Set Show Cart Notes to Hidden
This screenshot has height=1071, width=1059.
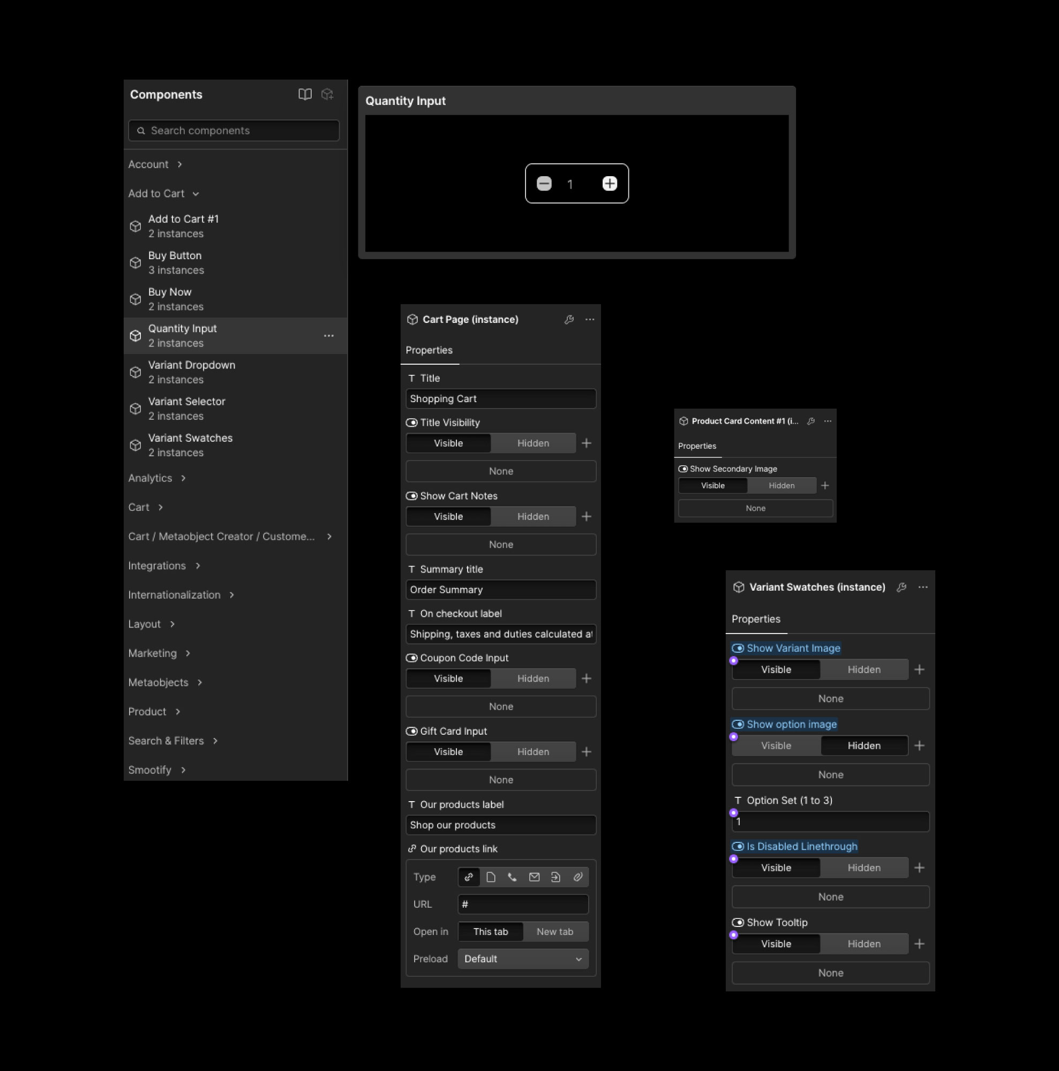click(x=533, y=517)
